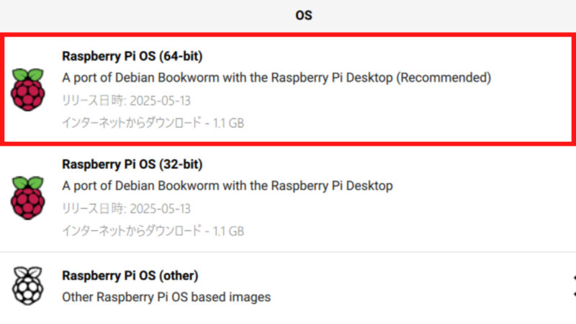This screenshot has height=324, width=576.
Task: Click the red raspberry icon for 32-bit OS
Action: coord(28,198)
